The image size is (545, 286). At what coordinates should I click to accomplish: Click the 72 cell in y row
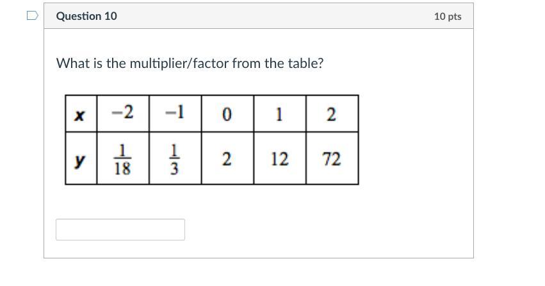click(332, 159)
